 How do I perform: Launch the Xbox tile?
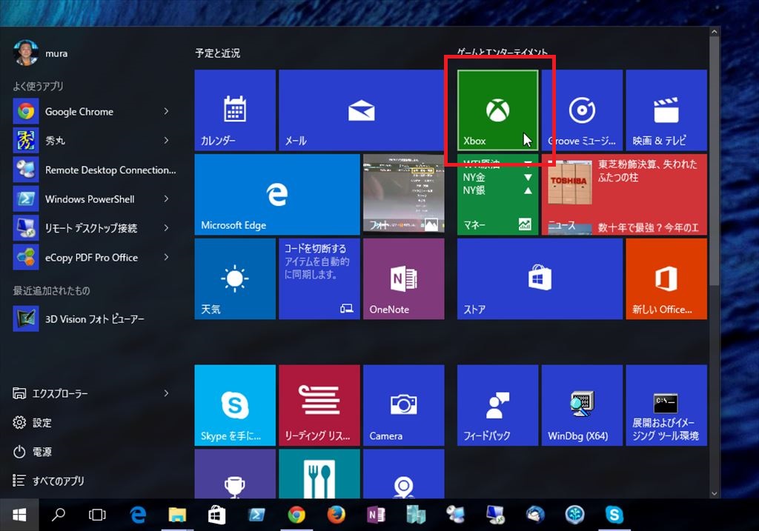point(497,110)
